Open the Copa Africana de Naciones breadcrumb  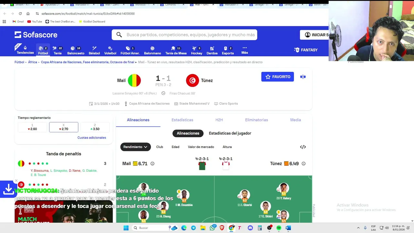[x=87, y=62]
